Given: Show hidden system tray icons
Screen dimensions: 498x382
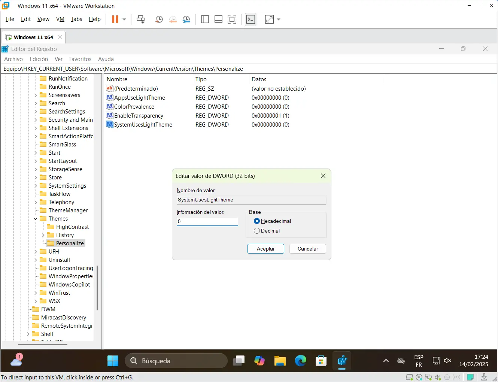Looking at the screenshot, I should tap(386, 361).
